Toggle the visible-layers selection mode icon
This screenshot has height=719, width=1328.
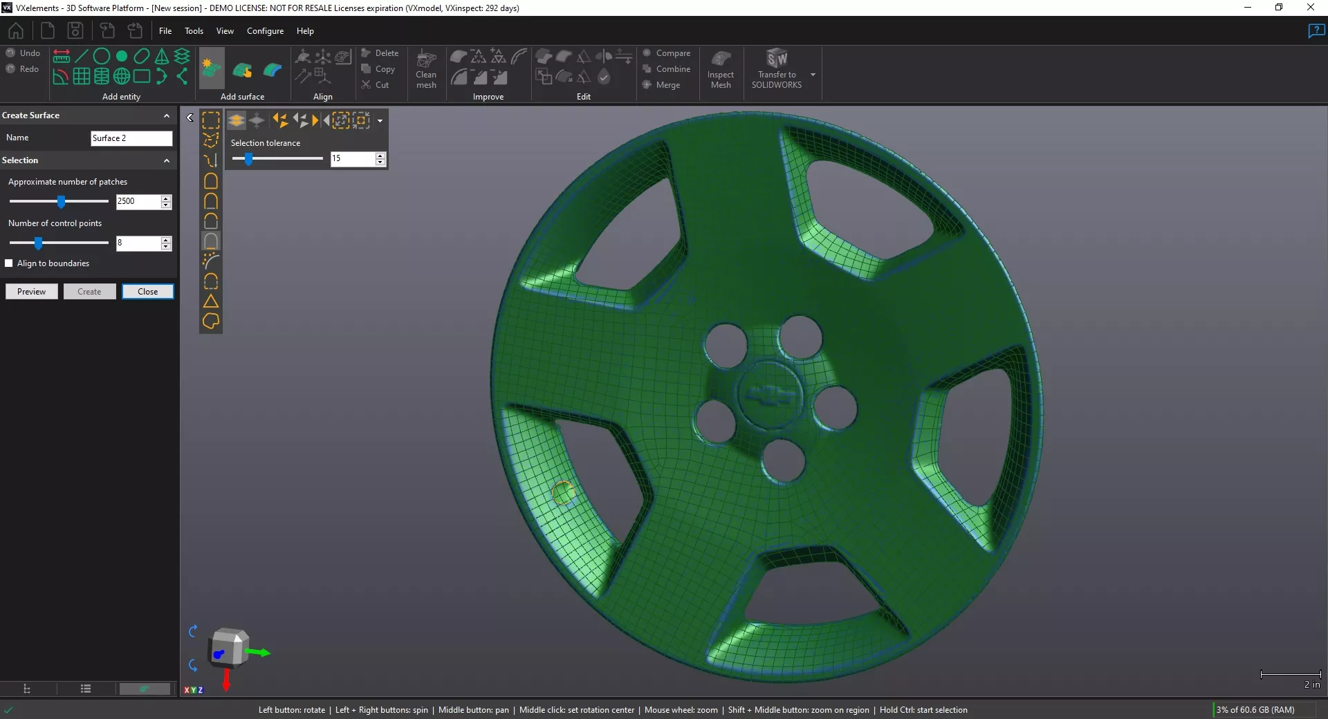click(237, 120)
